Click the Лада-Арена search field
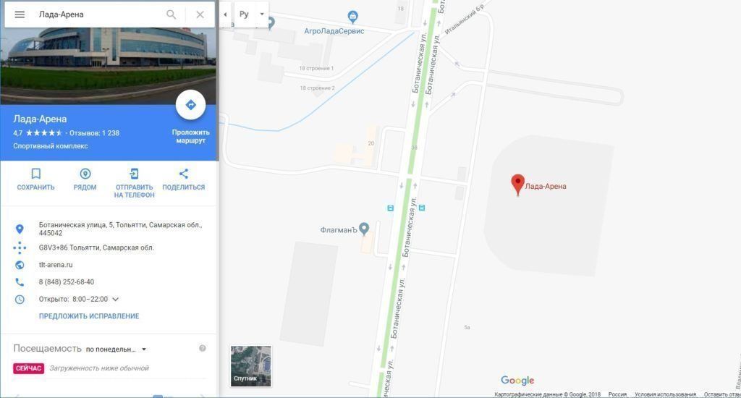The width and height of the screenshot is (741, 398). pos(99,14)
